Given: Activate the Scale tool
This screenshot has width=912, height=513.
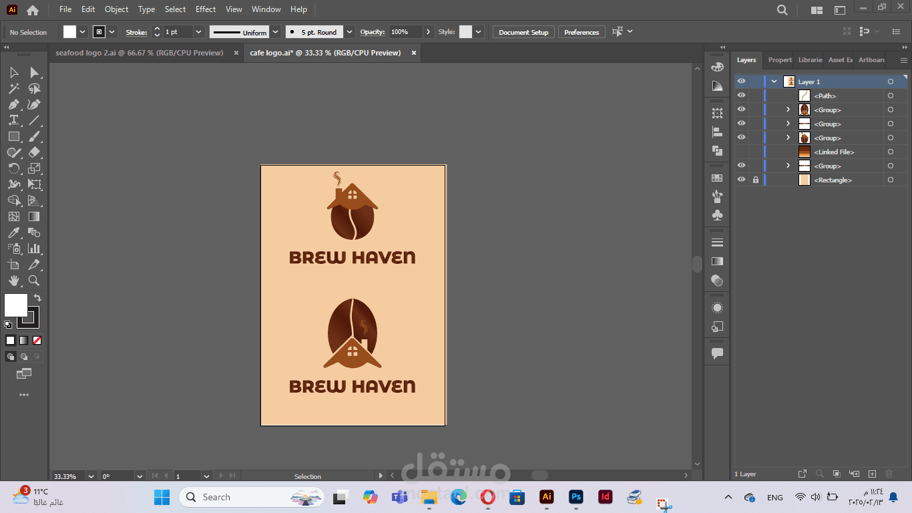Looking at the screenshot, I should coord(34,168).
